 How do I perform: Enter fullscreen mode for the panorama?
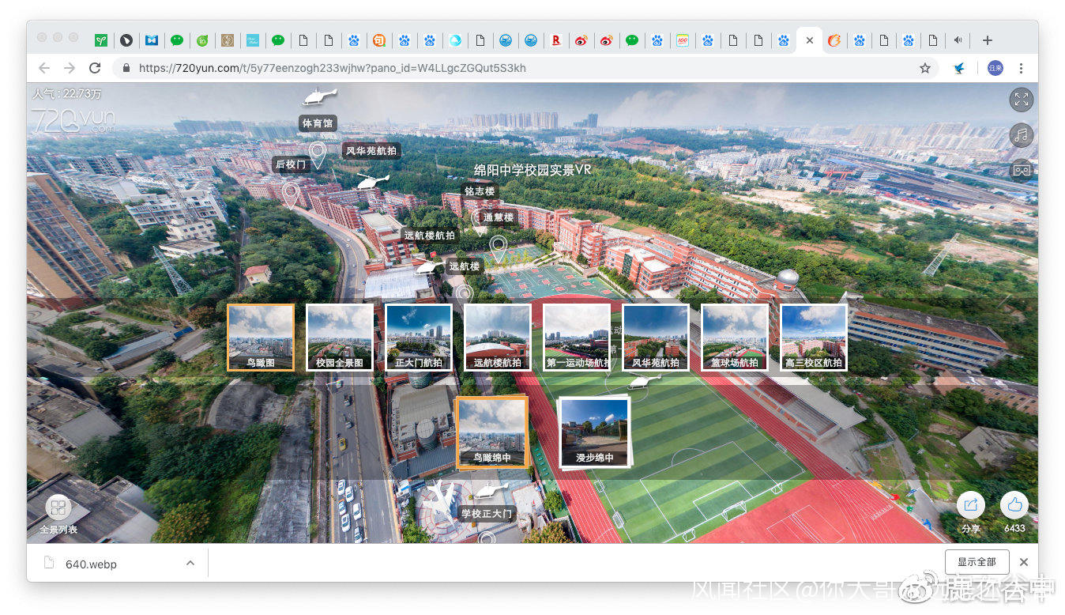point(1021,100)
